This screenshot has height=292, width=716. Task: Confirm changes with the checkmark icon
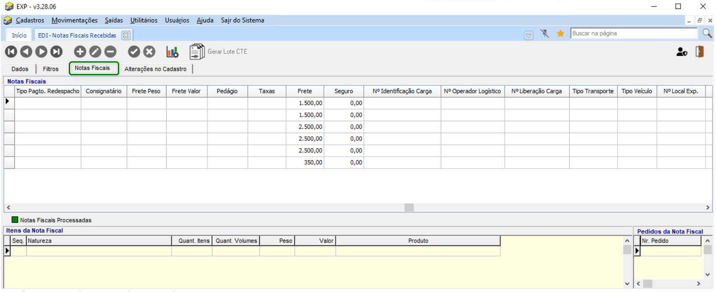tap(134, 52)
